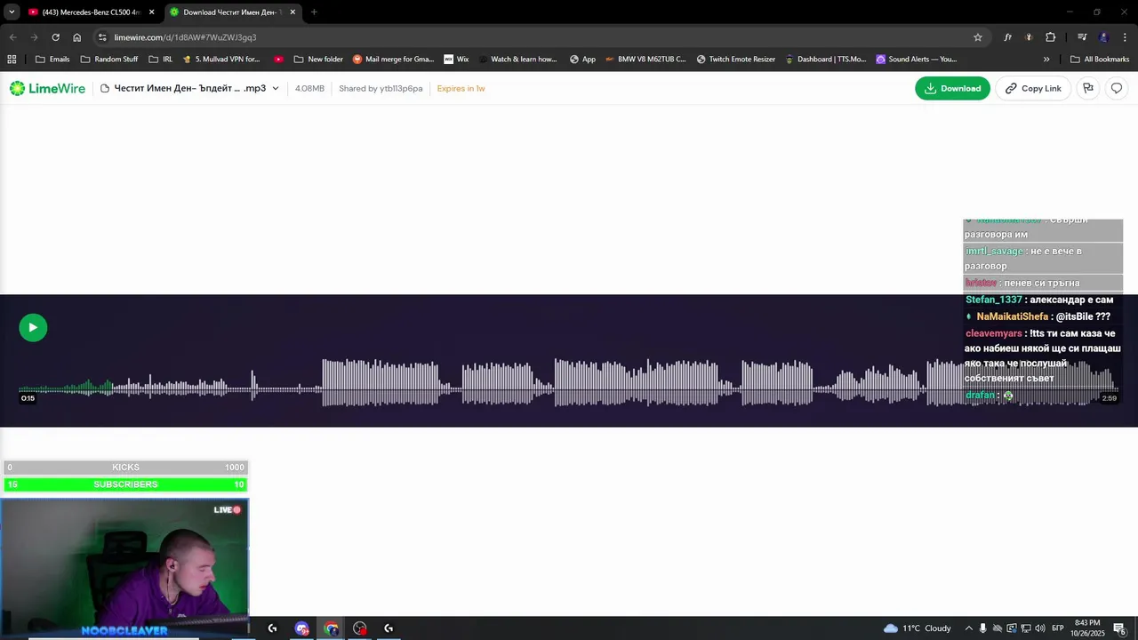The height and width of the screenshot is (640, 1138).
Task: Open the tab search dropdown arrow
Action: tap(12, 12)
